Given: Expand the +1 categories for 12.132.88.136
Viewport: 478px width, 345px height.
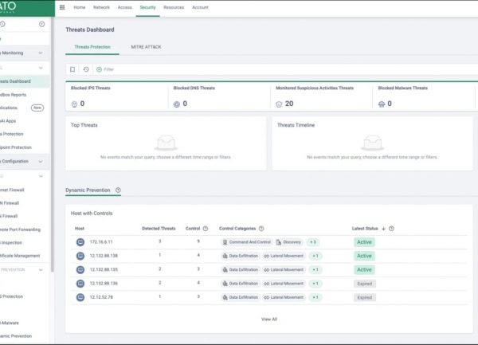Looking at the screenshot, I should click(x=315, y=284).
